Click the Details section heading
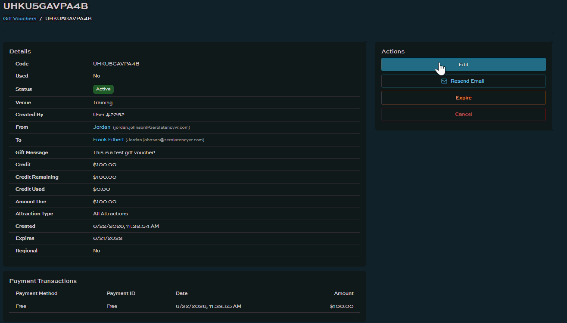This screenshot has height=323, width=567. pyautogui.click(x=20, y=51)
